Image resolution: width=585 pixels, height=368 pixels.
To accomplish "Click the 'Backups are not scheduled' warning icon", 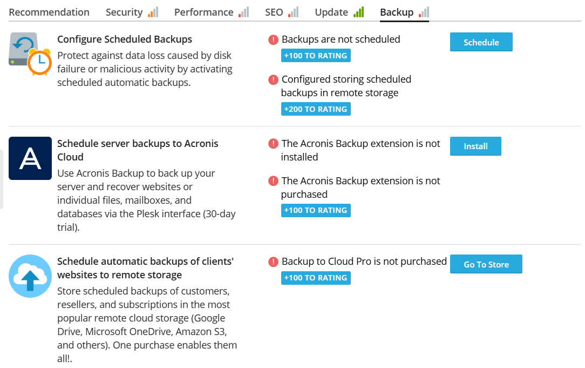I will 273,39.
